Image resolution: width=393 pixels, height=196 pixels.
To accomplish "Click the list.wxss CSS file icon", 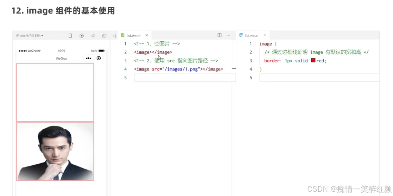I will tap(241, 35).
